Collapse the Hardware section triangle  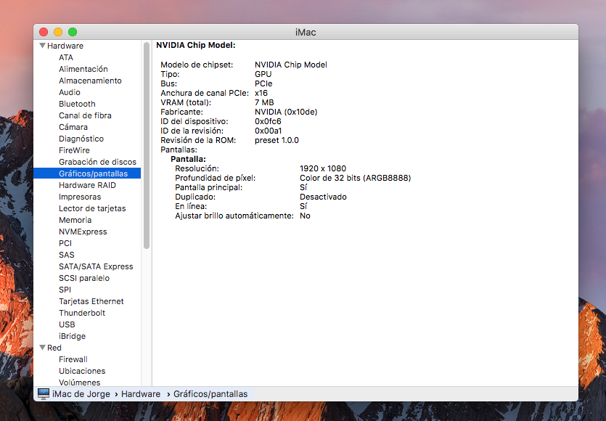point(43,46)
